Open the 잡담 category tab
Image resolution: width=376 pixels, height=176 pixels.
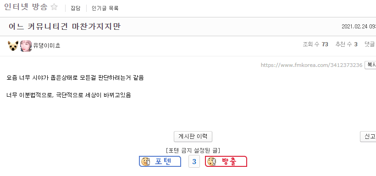point(75,8)
